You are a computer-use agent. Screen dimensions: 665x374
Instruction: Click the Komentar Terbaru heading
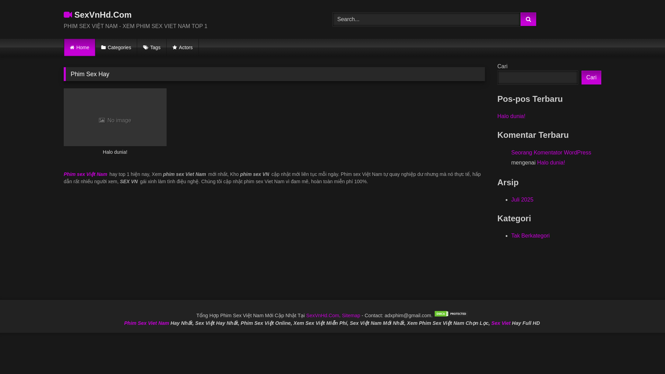click(533, 135)
